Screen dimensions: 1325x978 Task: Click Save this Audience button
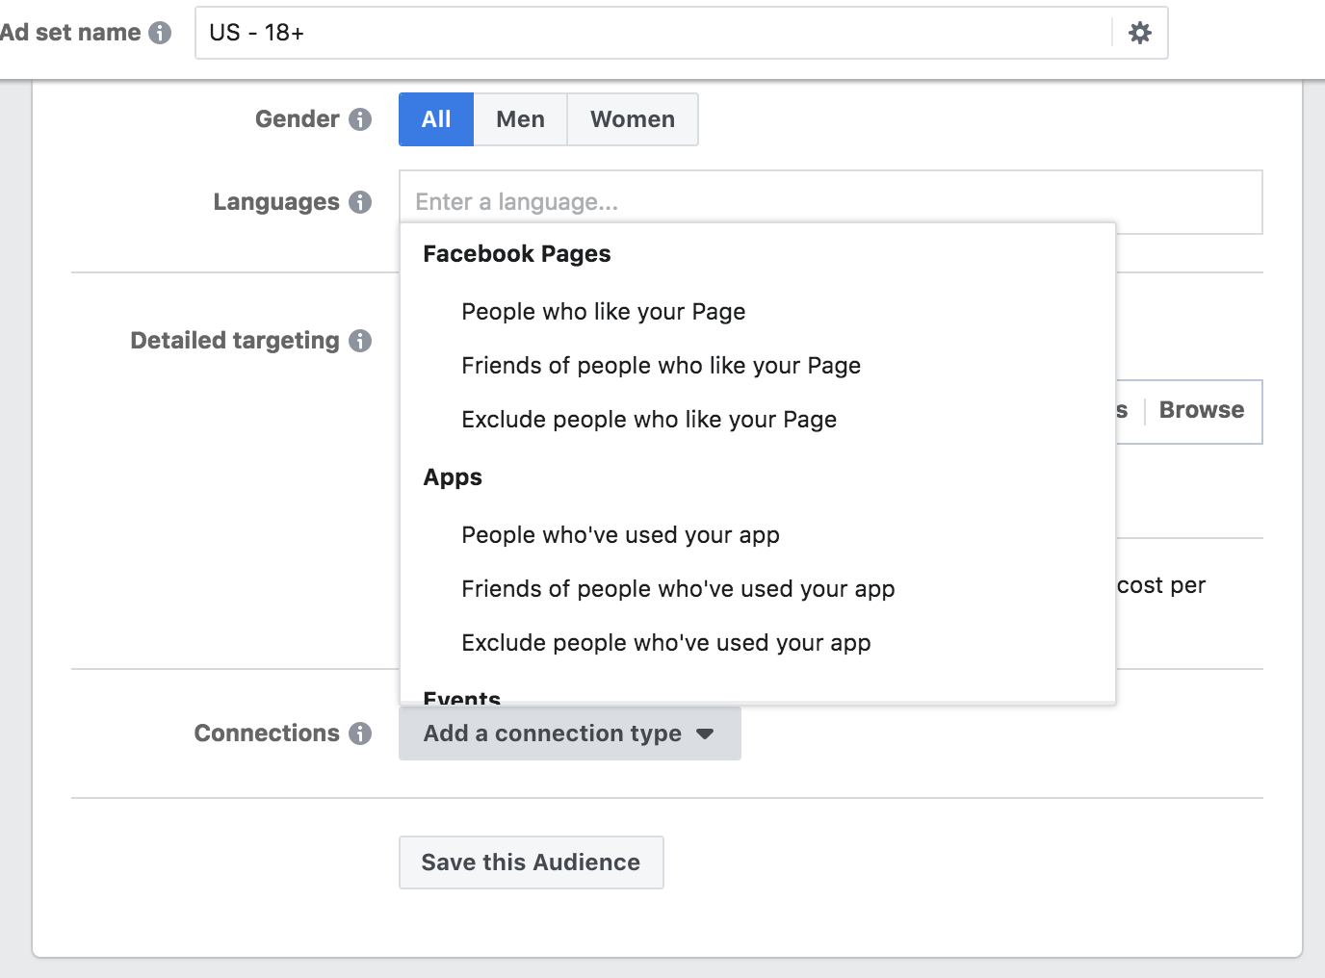pyautogui.click(x=532, y=862)
